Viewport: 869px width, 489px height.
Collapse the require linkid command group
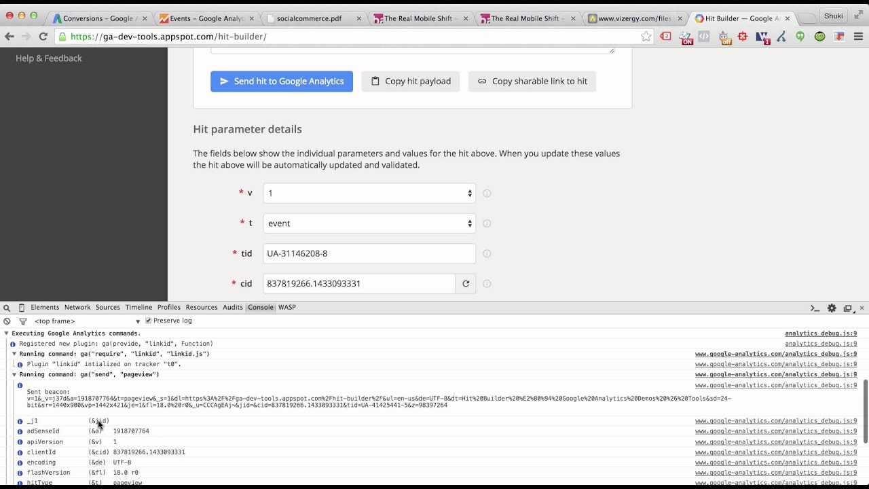point(14,354)
